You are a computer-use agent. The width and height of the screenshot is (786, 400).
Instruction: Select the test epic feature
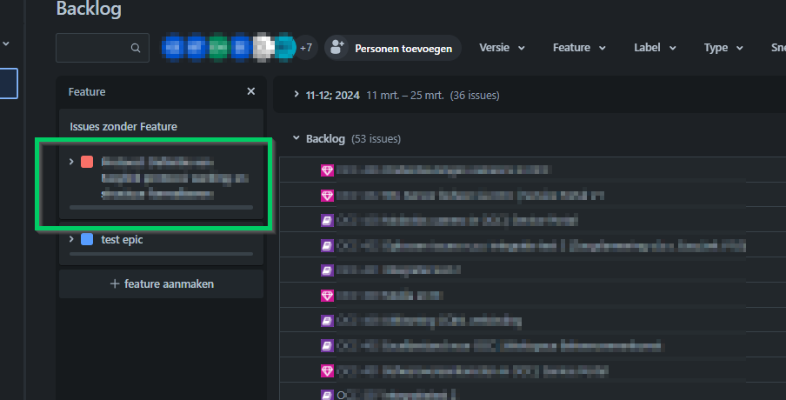122,240
